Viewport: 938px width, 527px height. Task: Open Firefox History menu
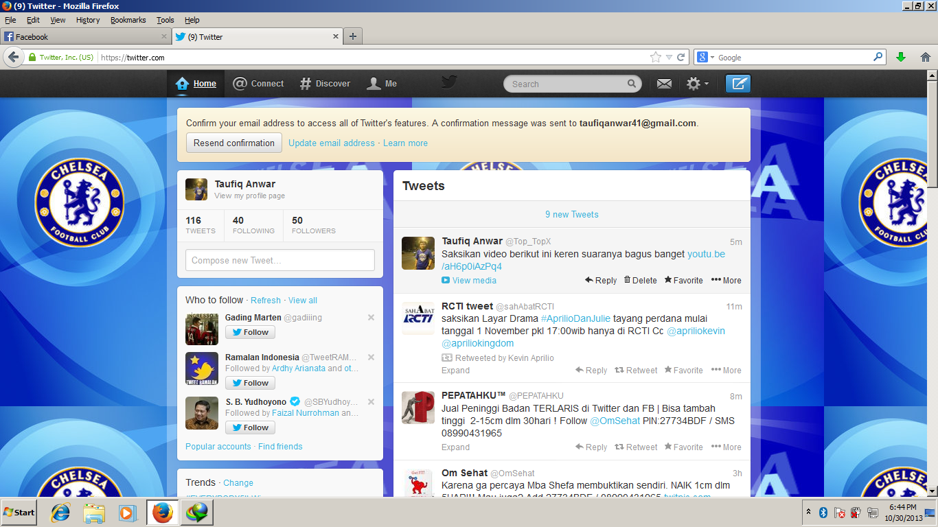pyautogui.click(x=88, y=20)
